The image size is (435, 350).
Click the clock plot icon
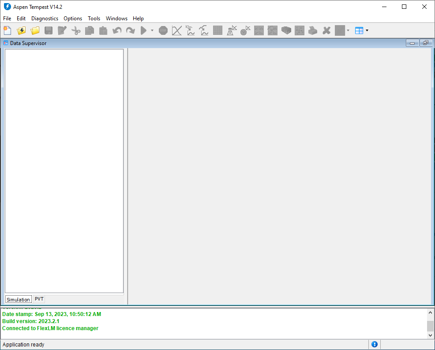pyautogui.click(x=245, y=30)
